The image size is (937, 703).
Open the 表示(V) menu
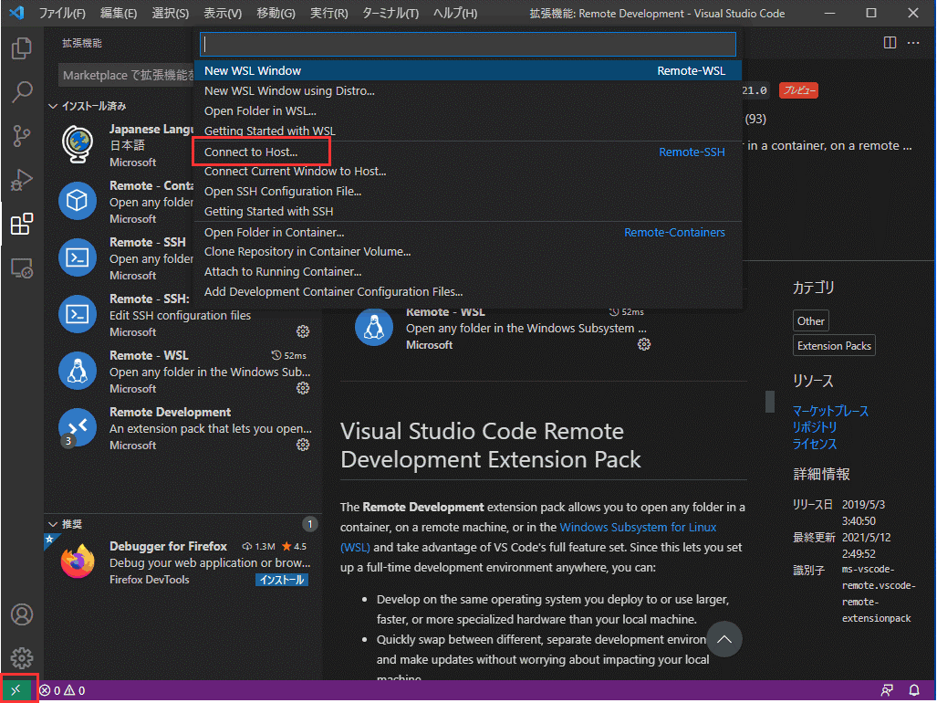223,13
